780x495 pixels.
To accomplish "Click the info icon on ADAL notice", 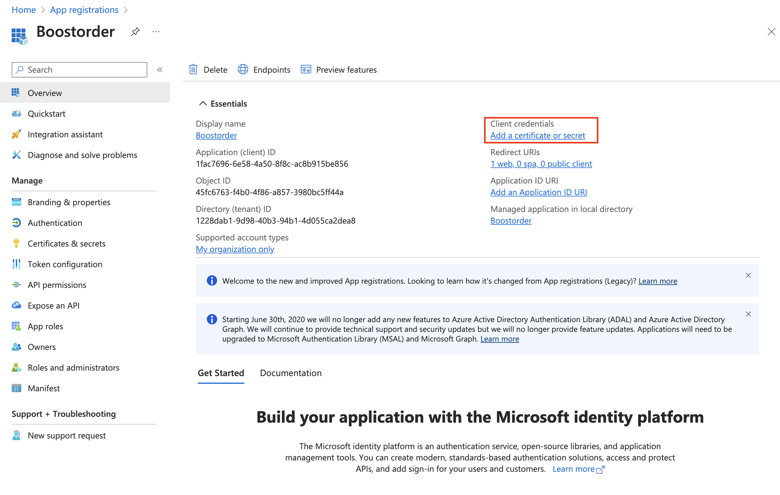I will click(212, 320).
